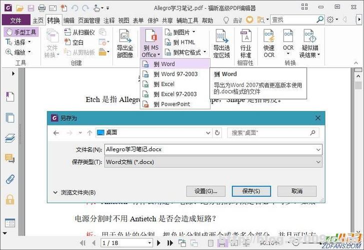Open the comments panel in left sidebar
This screenshot has height=250, width=364.
click(10, 158)
